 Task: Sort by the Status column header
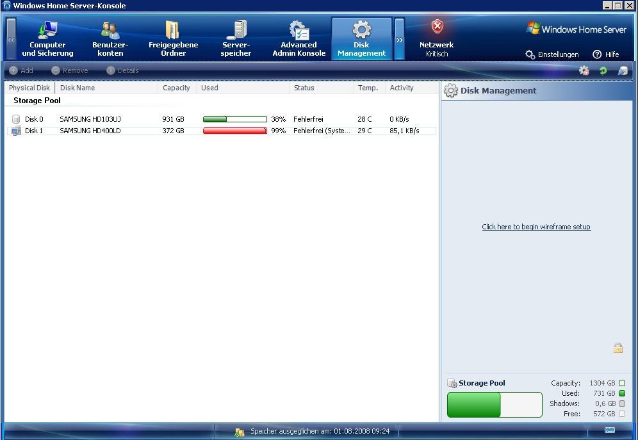[321, 88]
